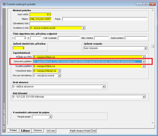Click the Max.částka field
This screenshot has width=158, height=136.
101,38
